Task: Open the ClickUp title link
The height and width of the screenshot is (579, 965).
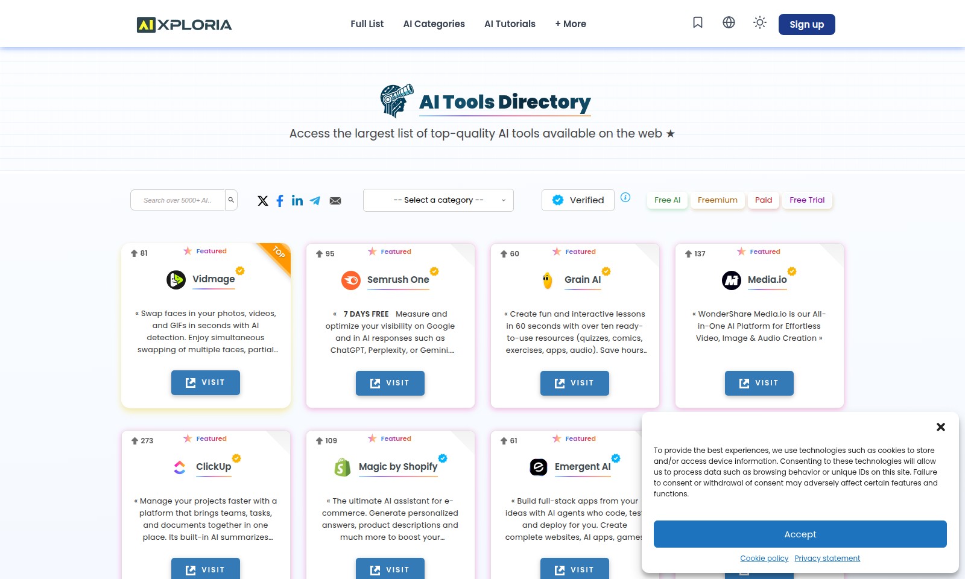Action: pyautogui.click(x=214, y=467)
